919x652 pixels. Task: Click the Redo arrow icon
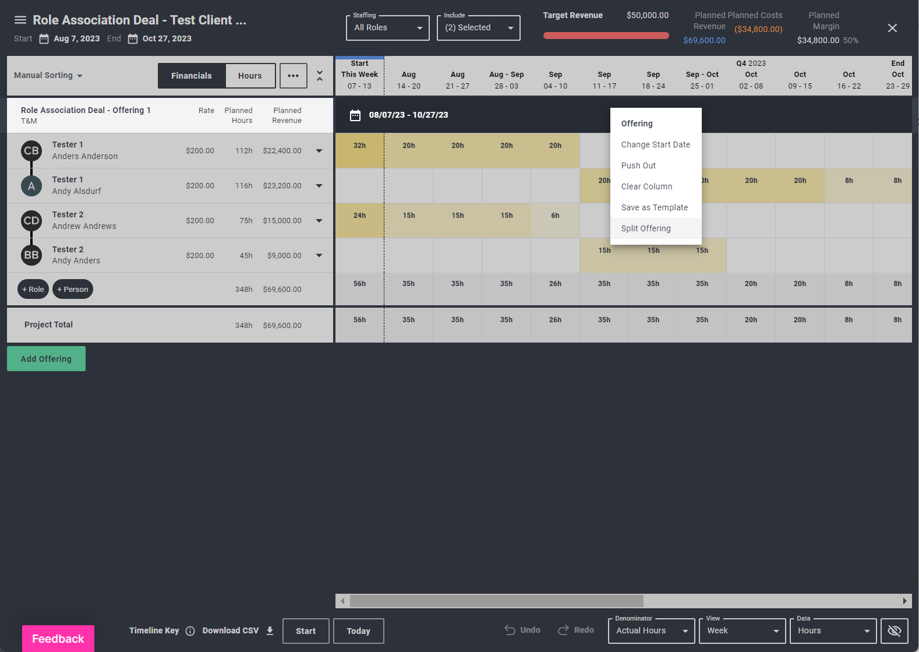coord(563,630)
